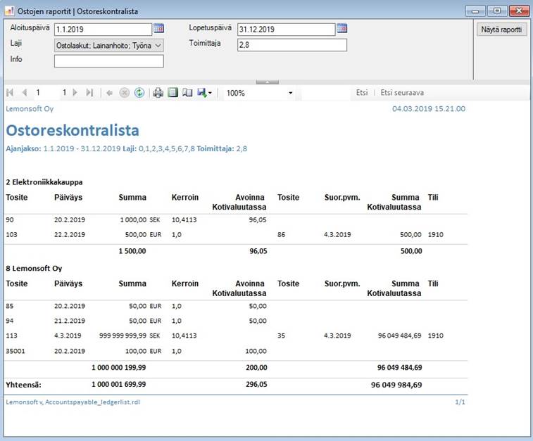Viewport: 533px width, 441px height.
Task: Open the Lopetuspäivä calendar picker
Action: pos(342,28)
